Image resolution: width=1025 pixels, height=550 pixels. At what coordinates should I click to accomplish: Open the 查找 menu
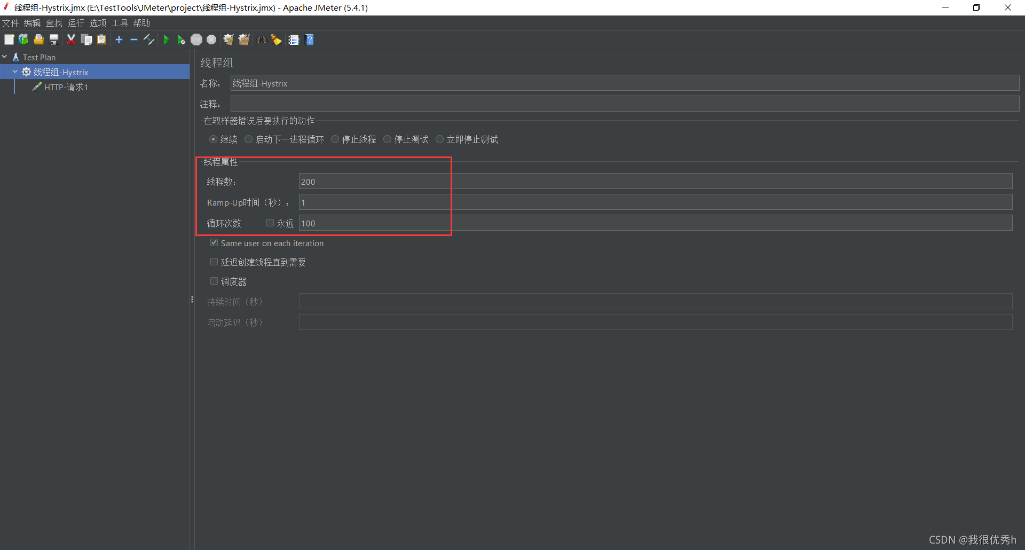pos(54,23)
